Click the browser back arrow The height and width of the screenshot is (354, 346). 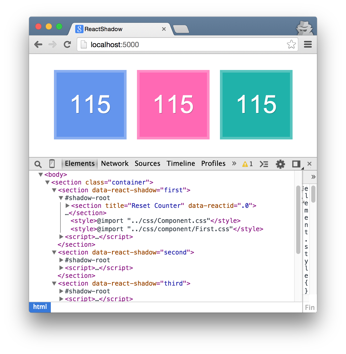point(38,45)
